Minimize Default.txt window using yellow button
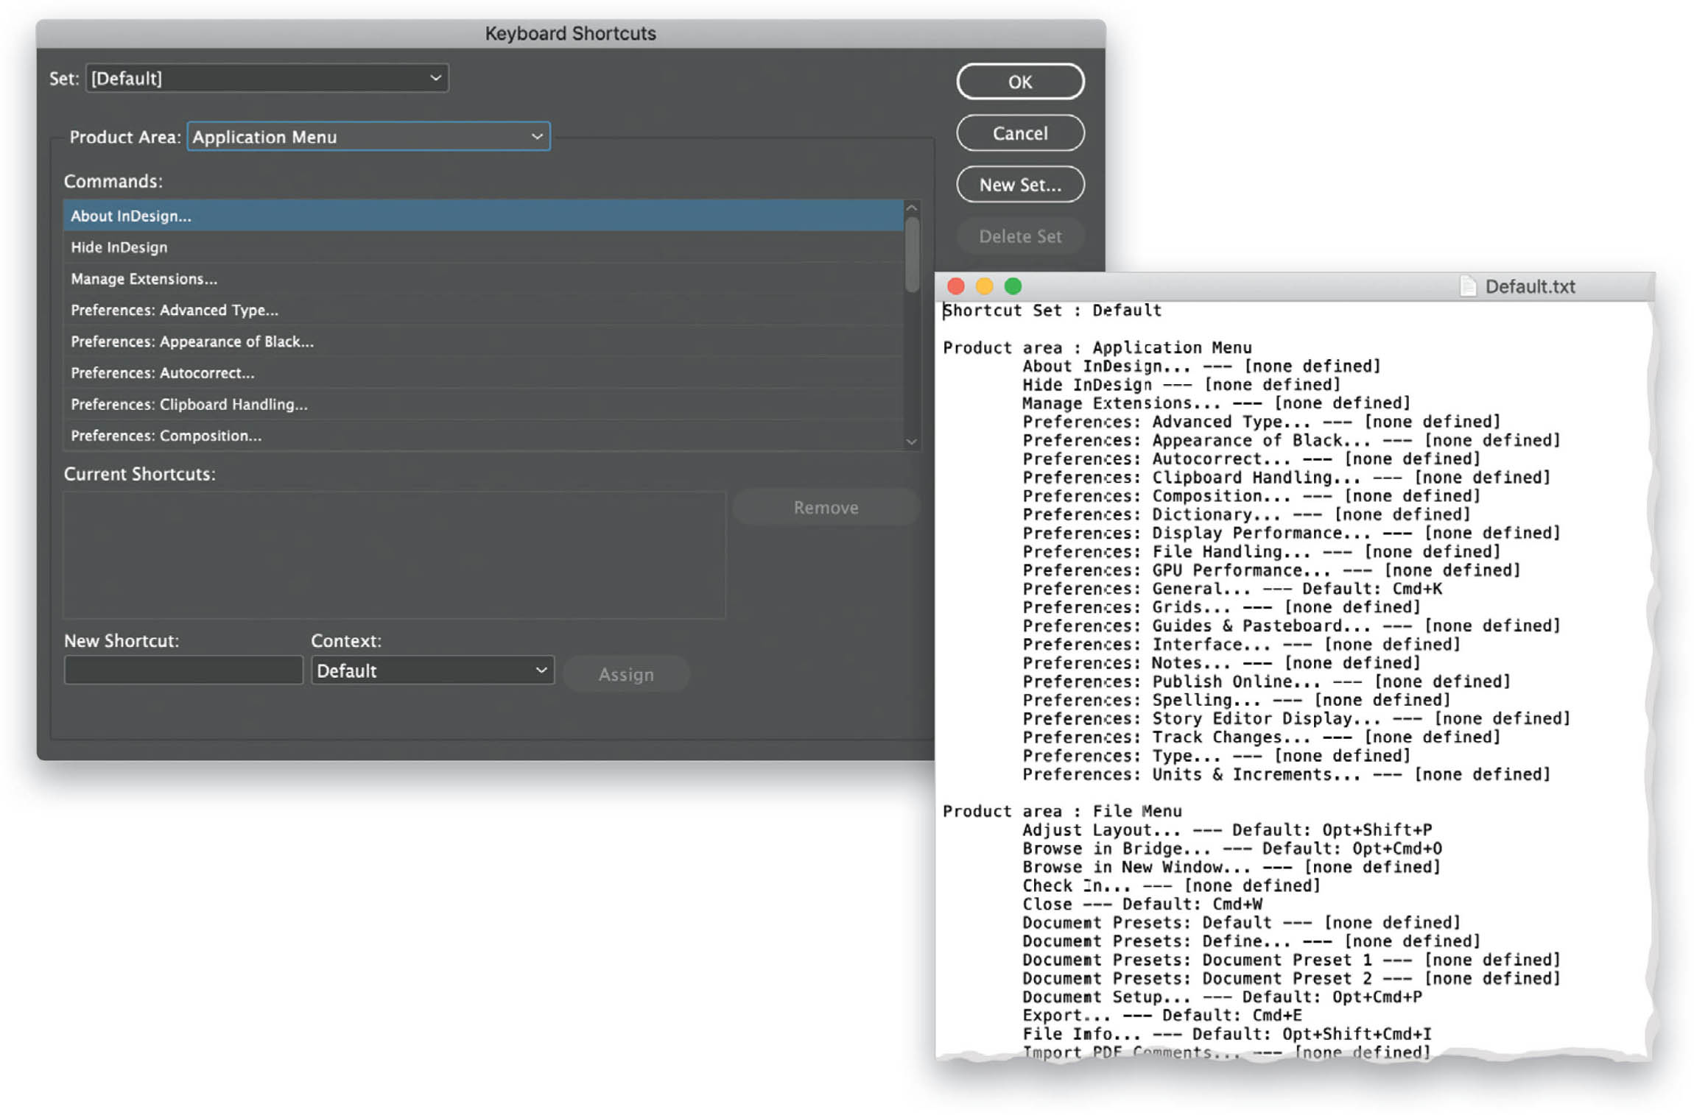Viewport: 1694px width, 1115px height. [985, 286]
